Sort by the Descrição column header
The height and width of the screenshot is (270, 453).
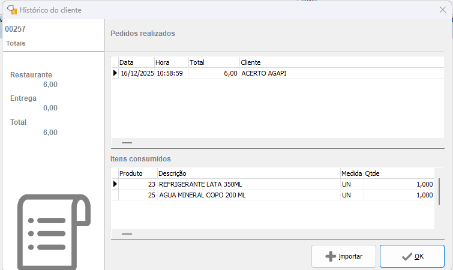(x=248, y=173)
